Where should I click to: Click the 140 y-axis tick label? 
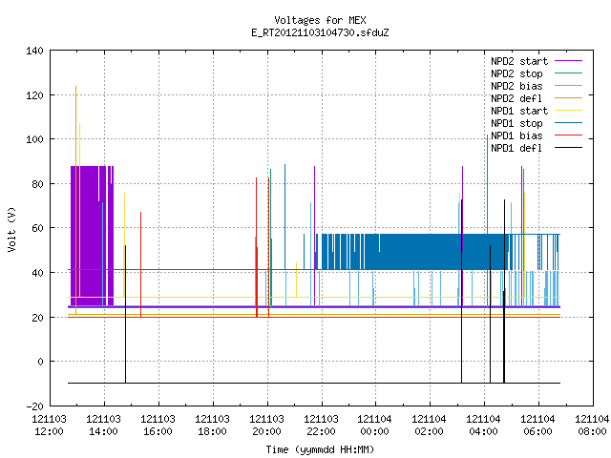(x=34, y=51)
